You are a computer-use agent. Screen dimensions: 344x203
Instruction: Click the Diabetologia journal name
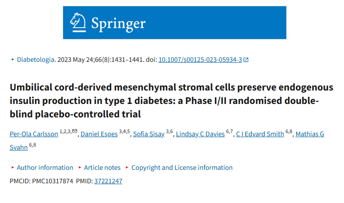coord(35,60)
